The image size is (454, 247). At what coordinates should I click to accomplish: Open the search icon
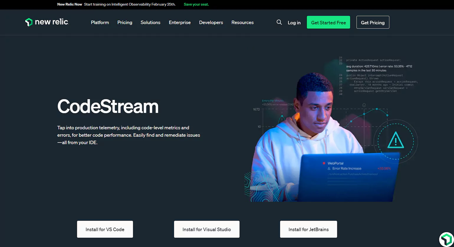click(279, 22)
